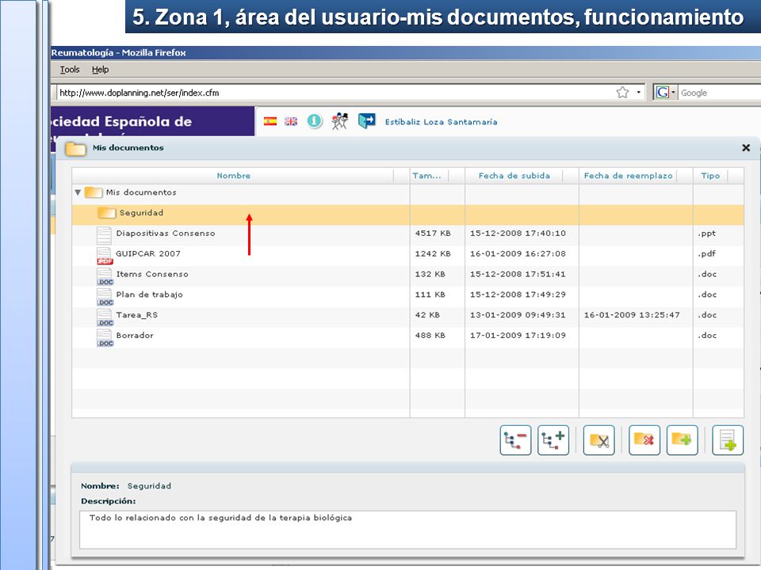Click the .ppt type cell
The image size is (761, 570).
point(706,234)
